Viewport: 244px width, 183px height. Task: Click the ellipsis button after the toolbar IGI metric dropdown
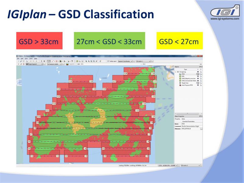[152, 61]
